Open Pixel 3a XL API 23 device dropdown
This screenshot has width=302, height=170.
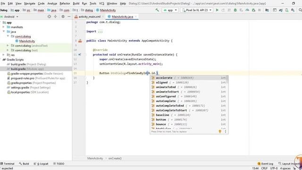(x=196, y=10)
